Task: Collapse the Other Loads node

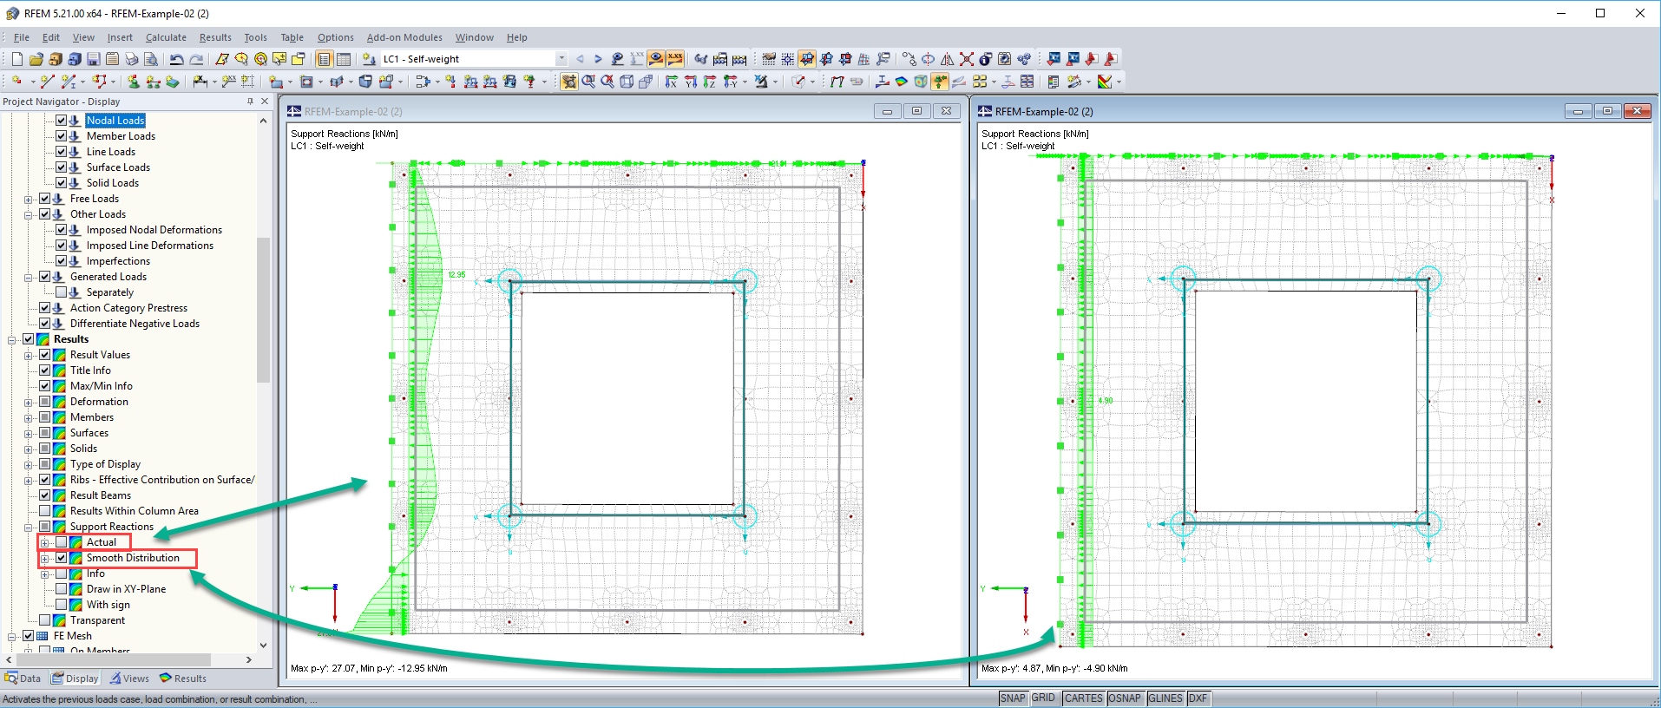Action: (29, 214)
